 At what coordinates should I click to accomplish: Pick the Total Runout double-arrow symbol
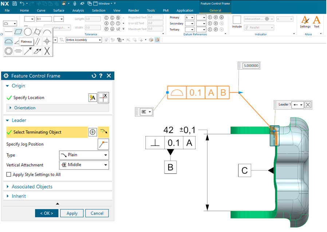click(38, 51)
